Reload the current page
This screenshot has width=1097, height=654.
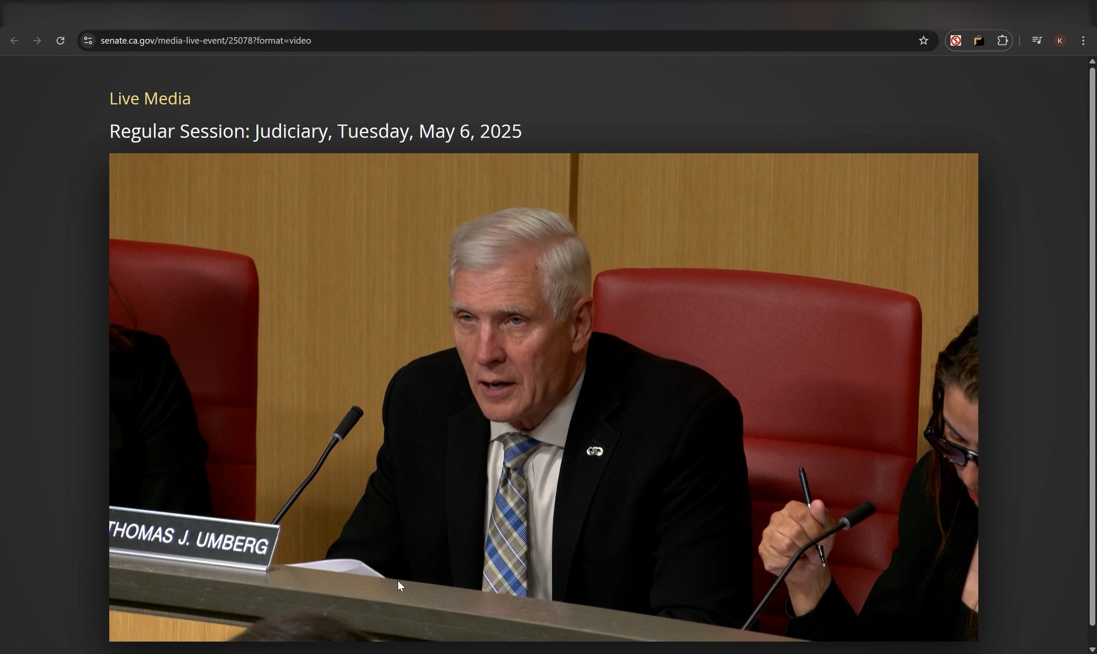[x=60, y=40]
